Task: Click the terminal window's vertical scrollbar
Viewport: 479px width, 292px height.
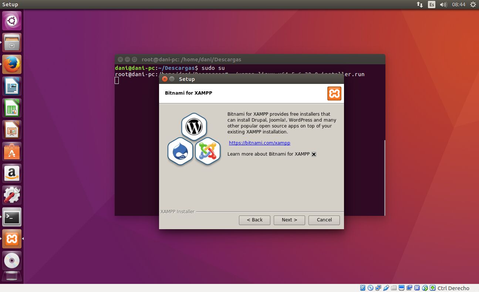Action: 384,177
